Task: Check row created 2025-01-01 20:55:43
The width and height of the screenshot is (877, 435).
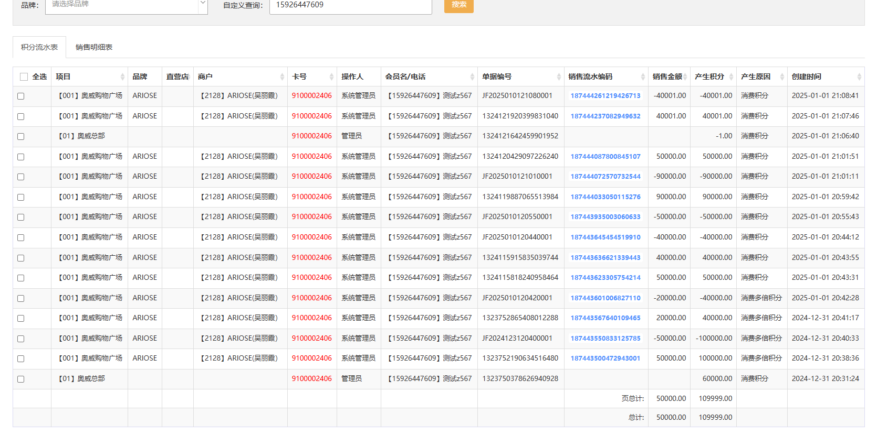Action: (21, 217)
